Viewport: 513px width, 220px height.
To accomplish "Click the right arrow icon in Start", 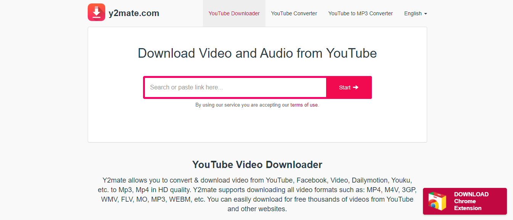I will point(356,87).
